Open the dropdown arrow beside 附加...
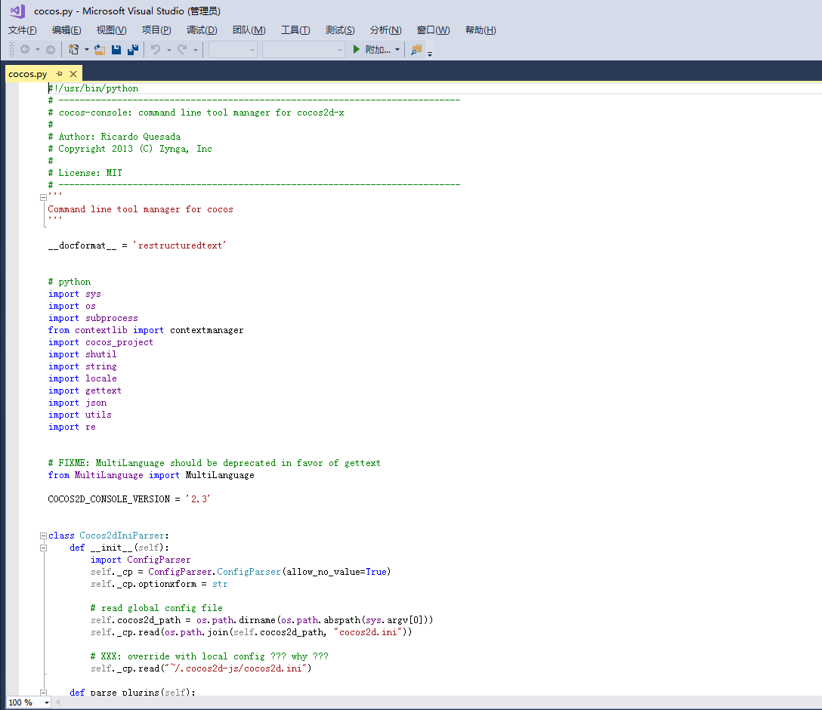822x710 pixels. point(397,50)
